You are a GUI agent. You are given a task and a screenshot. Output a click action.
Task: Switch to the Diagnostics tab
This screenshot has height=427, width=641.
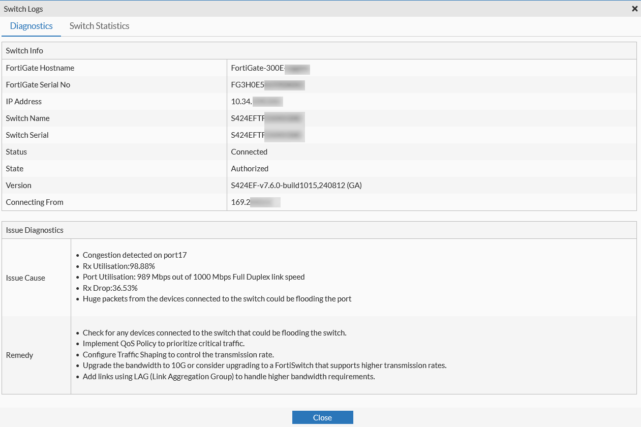pos(31,26)
